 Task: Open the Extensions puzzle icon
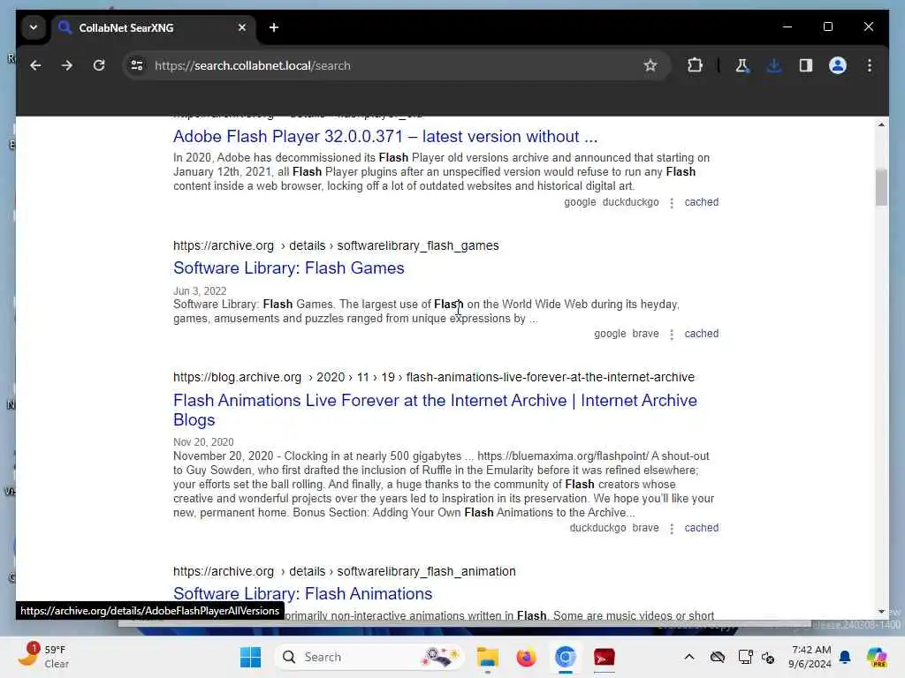tap(695, 65)
